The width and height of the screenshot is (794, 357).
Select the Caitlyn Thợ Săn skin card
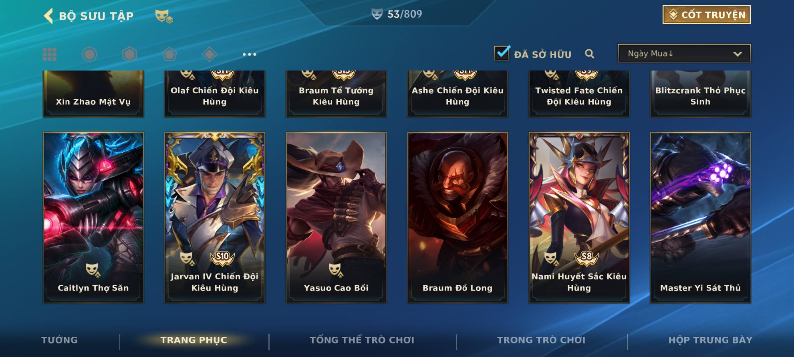[93, 218]
